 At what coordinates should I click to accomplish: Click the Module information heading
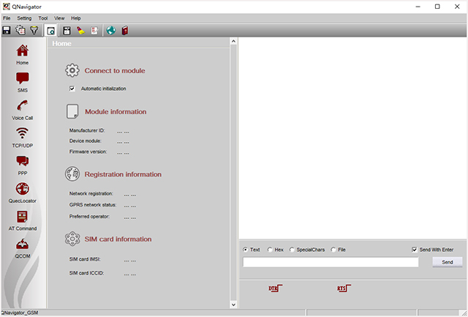tap(116, 112)
